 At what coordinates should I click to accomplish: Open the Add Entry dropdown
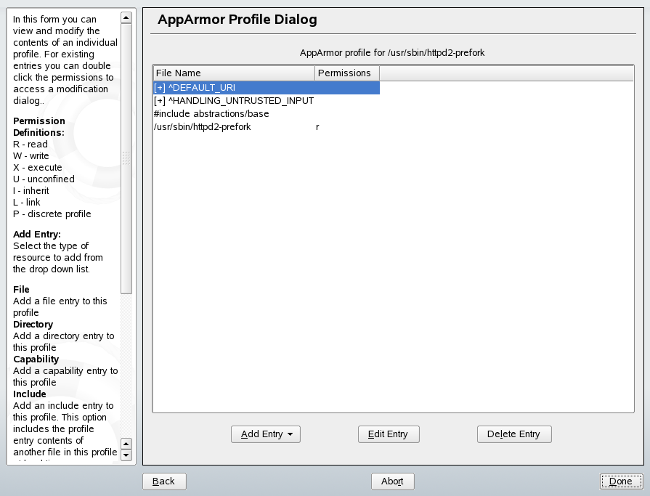pos(265,434)
